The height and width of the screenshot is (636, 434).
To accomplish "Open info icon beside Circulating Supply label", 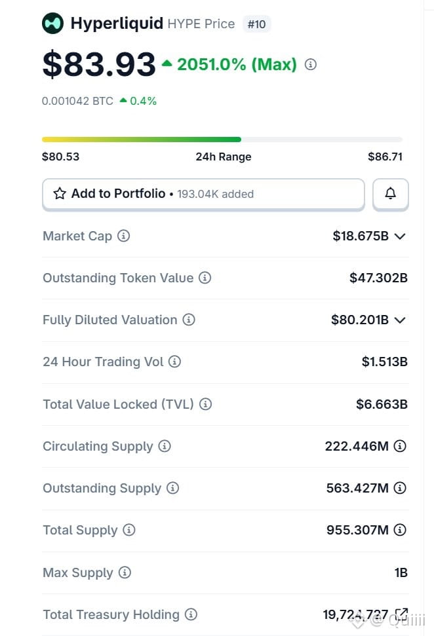I will click(x=165, y=446).
